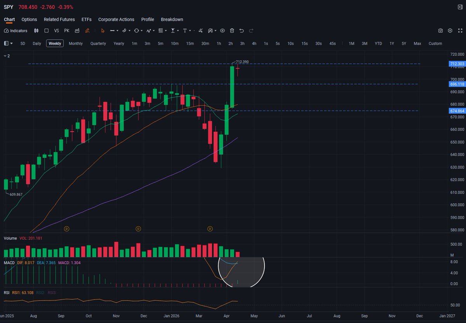Screen dimensions: 466x323
Task: Select the 5D interval
Action: coord(23,43)
